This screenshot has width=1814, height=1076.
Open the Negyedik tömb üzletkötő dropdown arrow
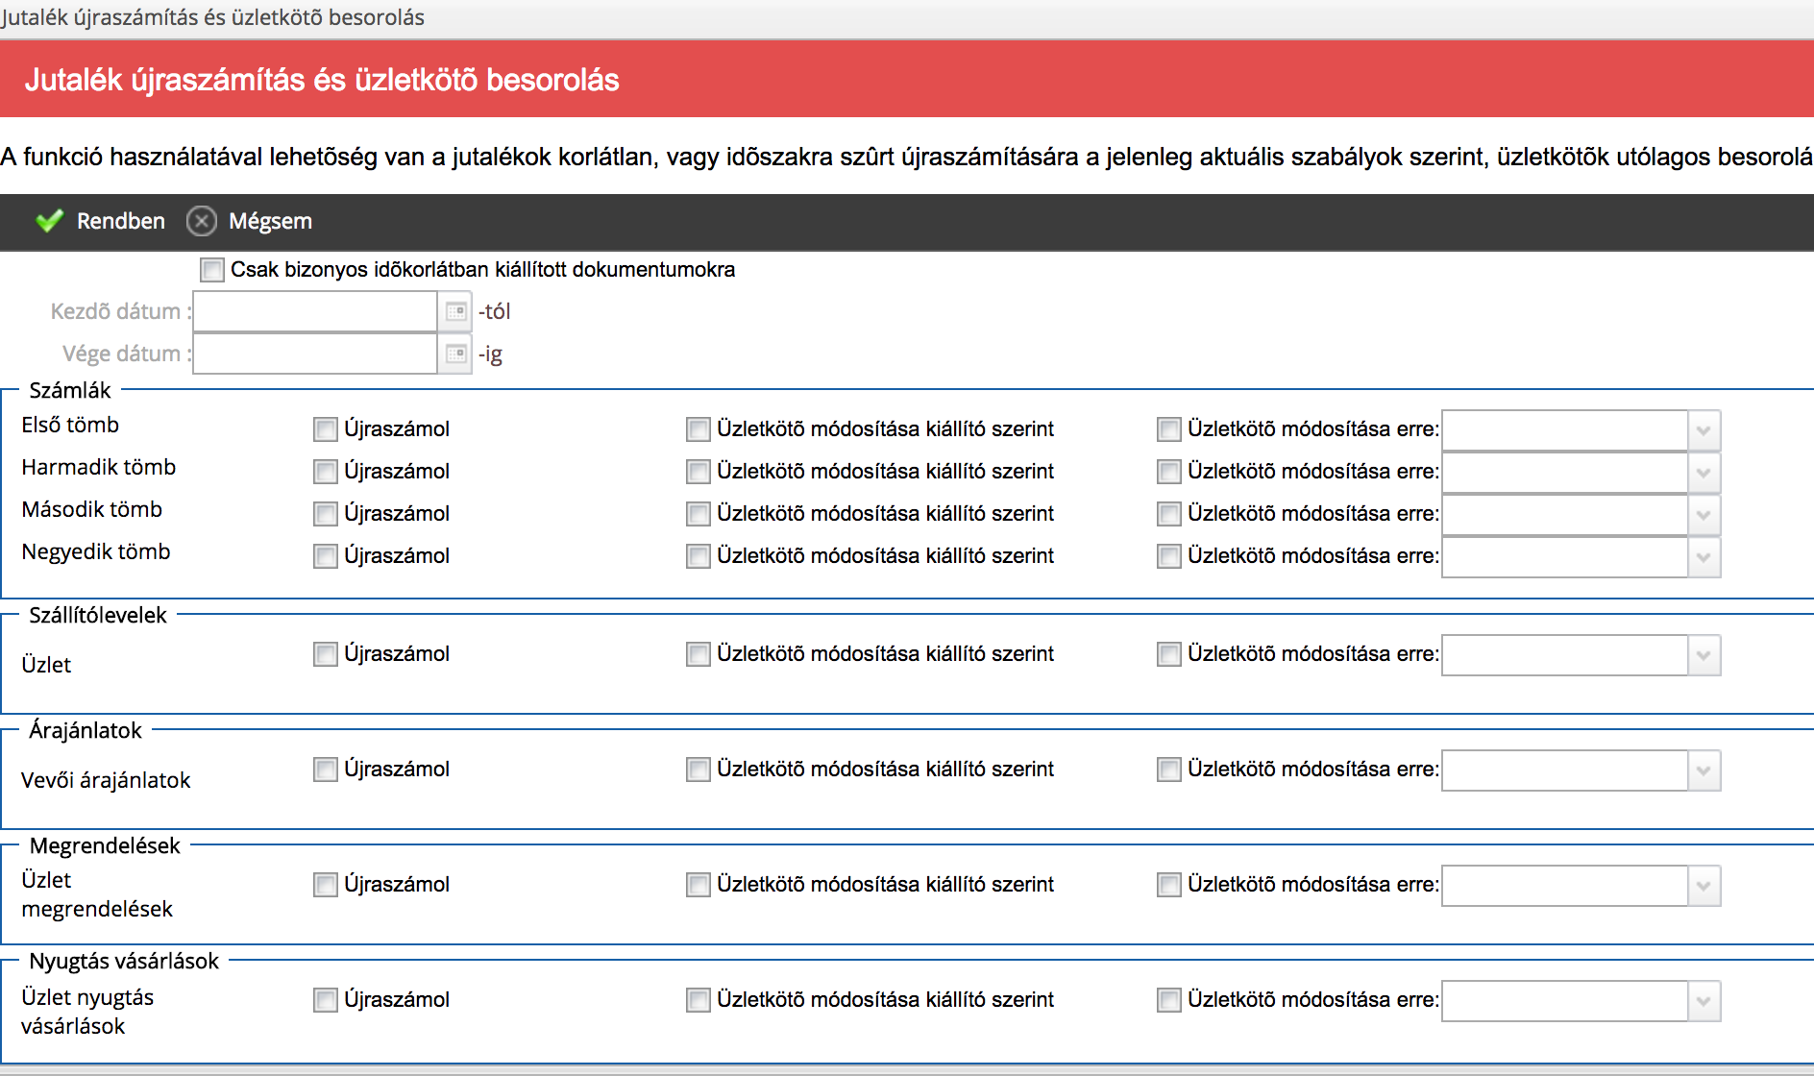1704,557
